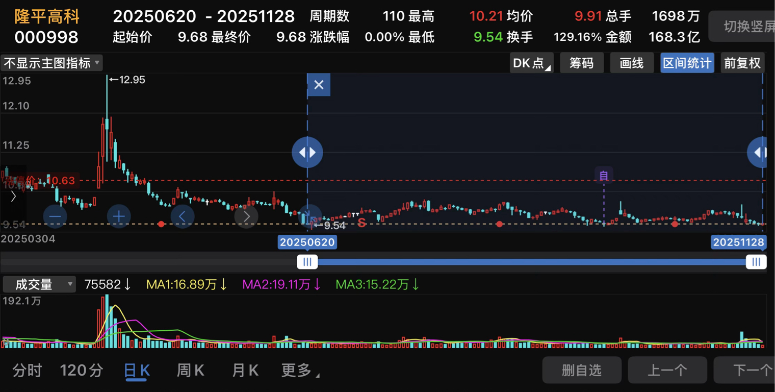Tap the zoom-in plus circle on chart
775x392 pixels.
click(x=119, y=216)
